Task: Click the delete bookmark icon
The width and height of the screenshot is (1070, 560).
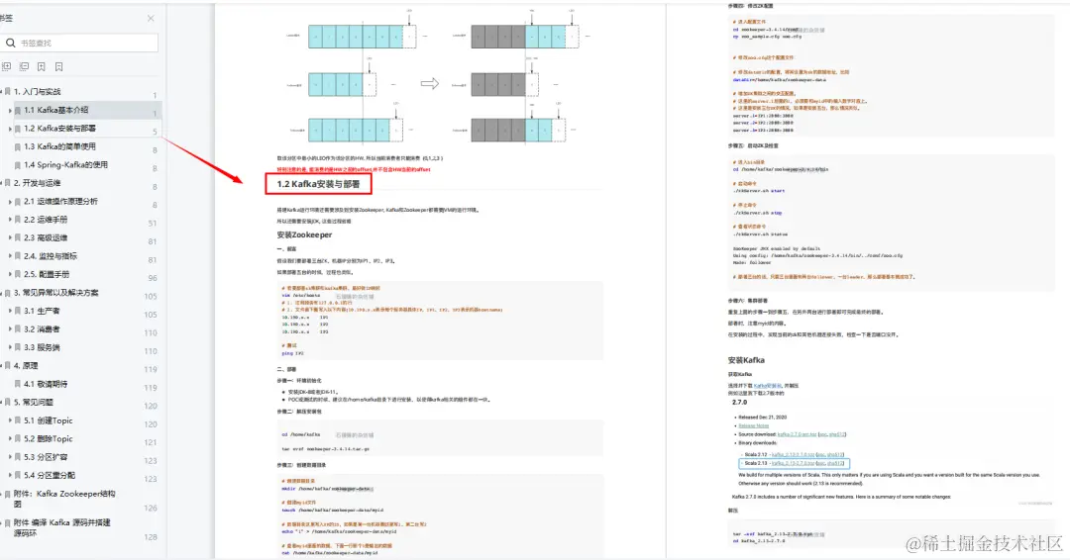Action: 59,66
